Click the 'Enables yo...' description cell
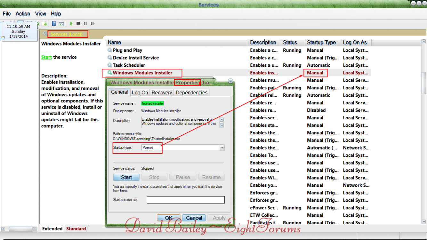Viewport: 427px width, 240px height. (x=264, y=185)
